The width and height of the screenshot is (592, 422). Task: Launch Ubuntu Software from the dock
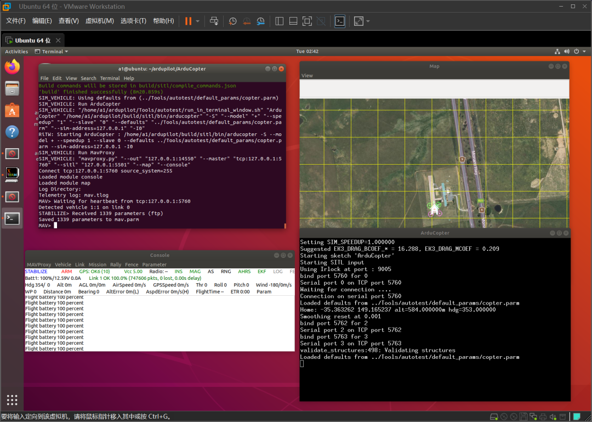click(x=12, y=110)
